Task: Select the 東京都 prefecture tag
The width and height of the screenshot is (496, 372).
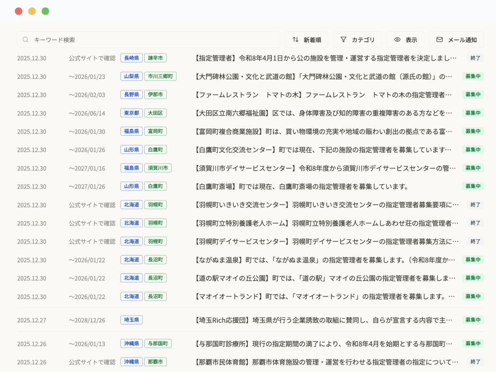Action: point(131,113)
